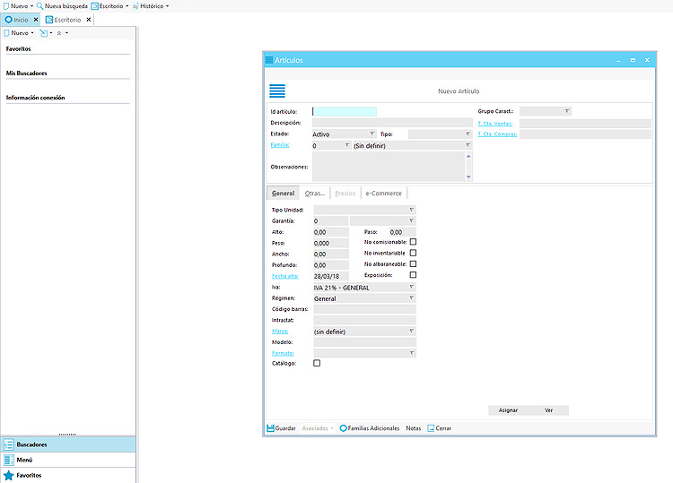Switch to the e-Commerce tab
This screenshot has width=673, height=483.
pyautogui.click(x=384, y=194)
